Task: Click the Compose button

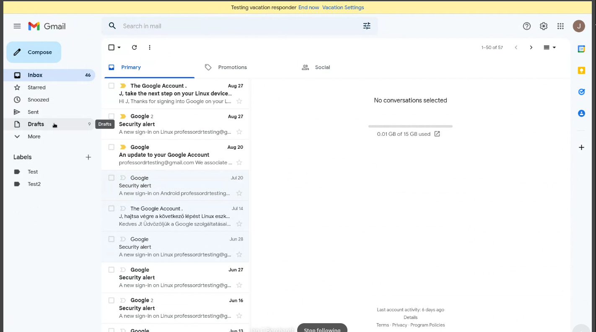Action: [34, 52]
